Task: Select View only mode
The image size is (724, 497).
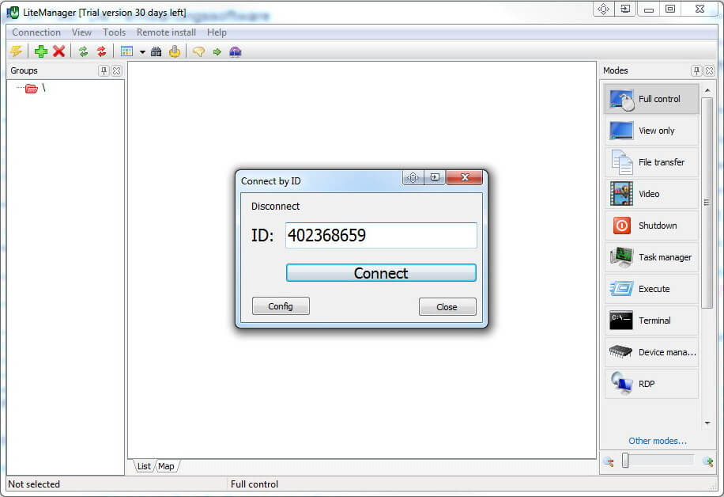Action: coord(651,131)
